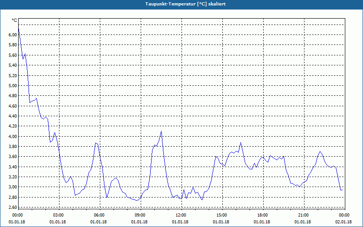The width and height of the screenshot is (363, 227).
Task: Pick the 01.01.18 date beneath 15:00
Action: coord(221,222)
